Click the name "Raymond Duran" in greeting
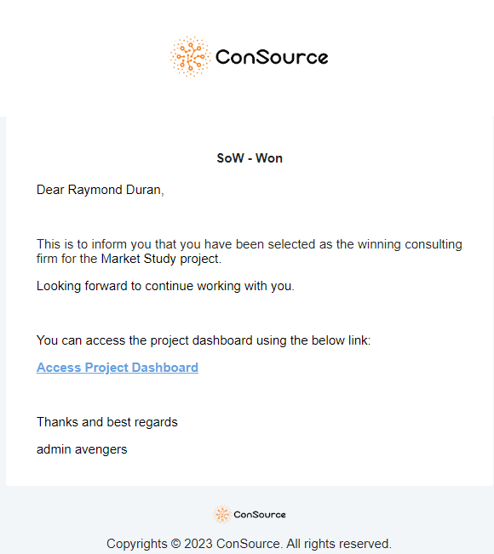 click(x=114, y=190)
